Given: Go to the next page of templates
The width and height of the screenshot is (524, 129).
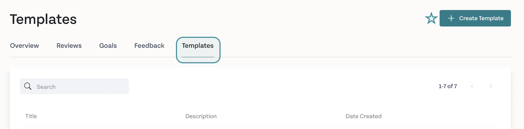Looking at the screenshot, I should tap(491, 86).
